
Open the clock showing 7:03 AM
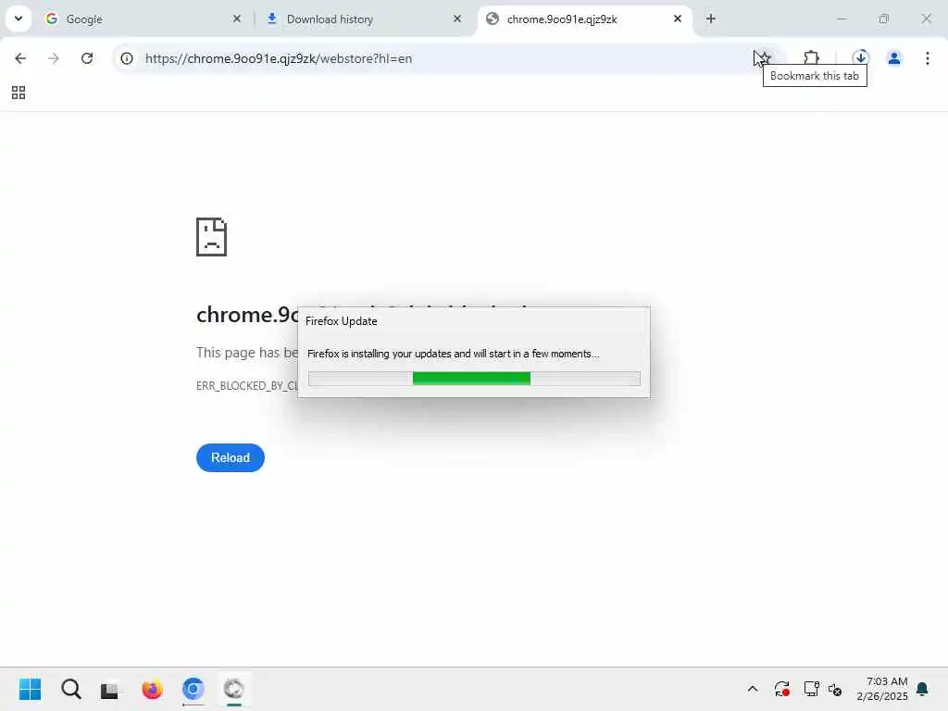(882, 689)
